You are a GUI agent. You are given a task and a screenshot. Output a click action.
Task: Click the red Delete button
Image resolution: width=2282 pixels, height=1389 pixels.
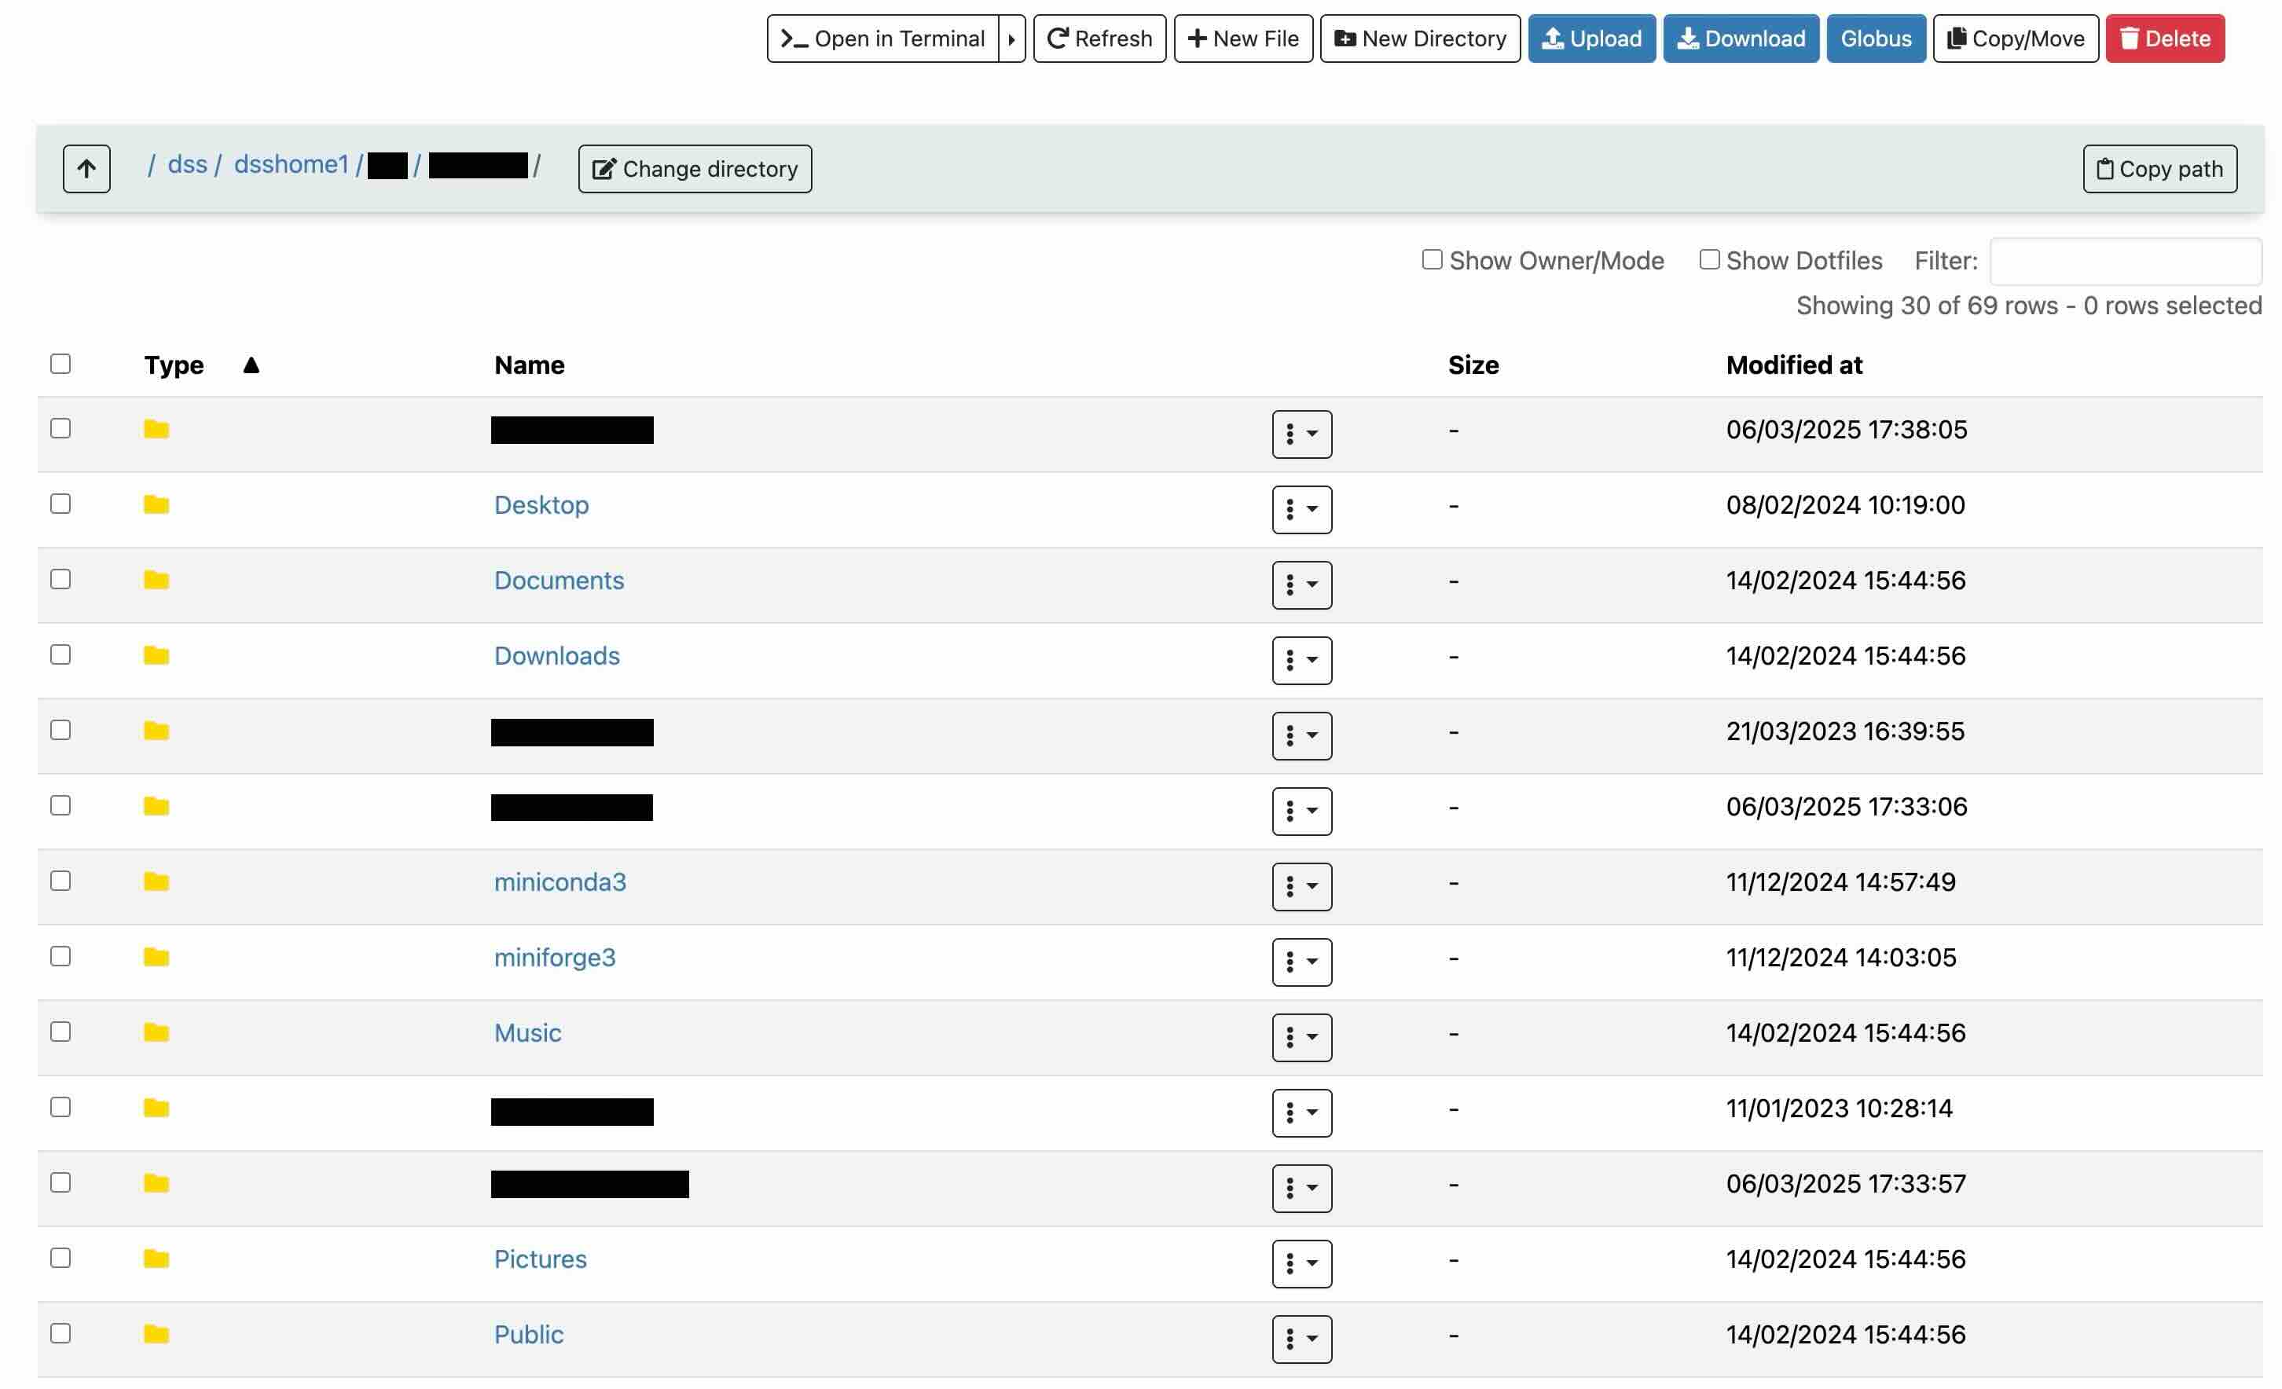[2164, 39]
